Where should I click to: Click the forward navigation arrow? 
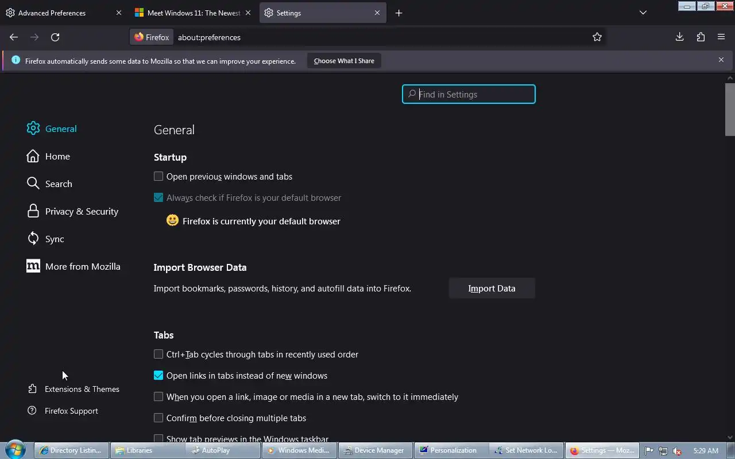(x=34, y=37)
